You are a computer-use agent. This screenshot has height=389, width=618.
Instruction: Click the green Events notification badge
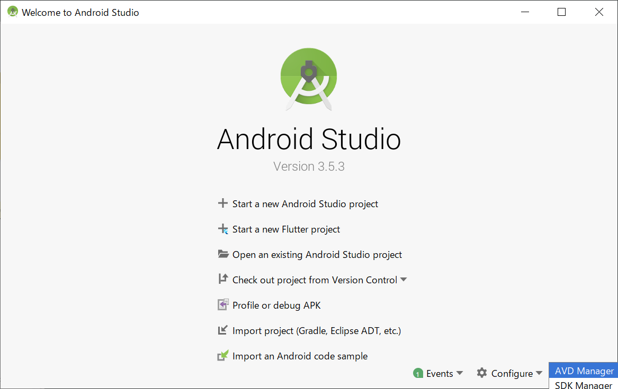[x=418, y=373]
